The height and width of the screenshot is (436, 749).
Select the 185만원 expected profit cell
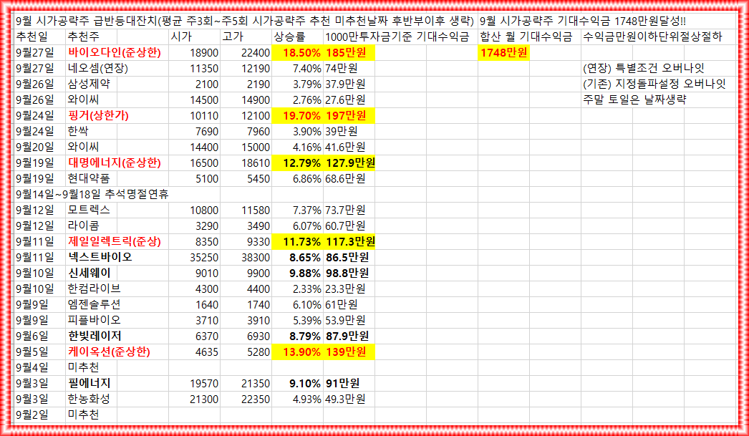[349, 53]
